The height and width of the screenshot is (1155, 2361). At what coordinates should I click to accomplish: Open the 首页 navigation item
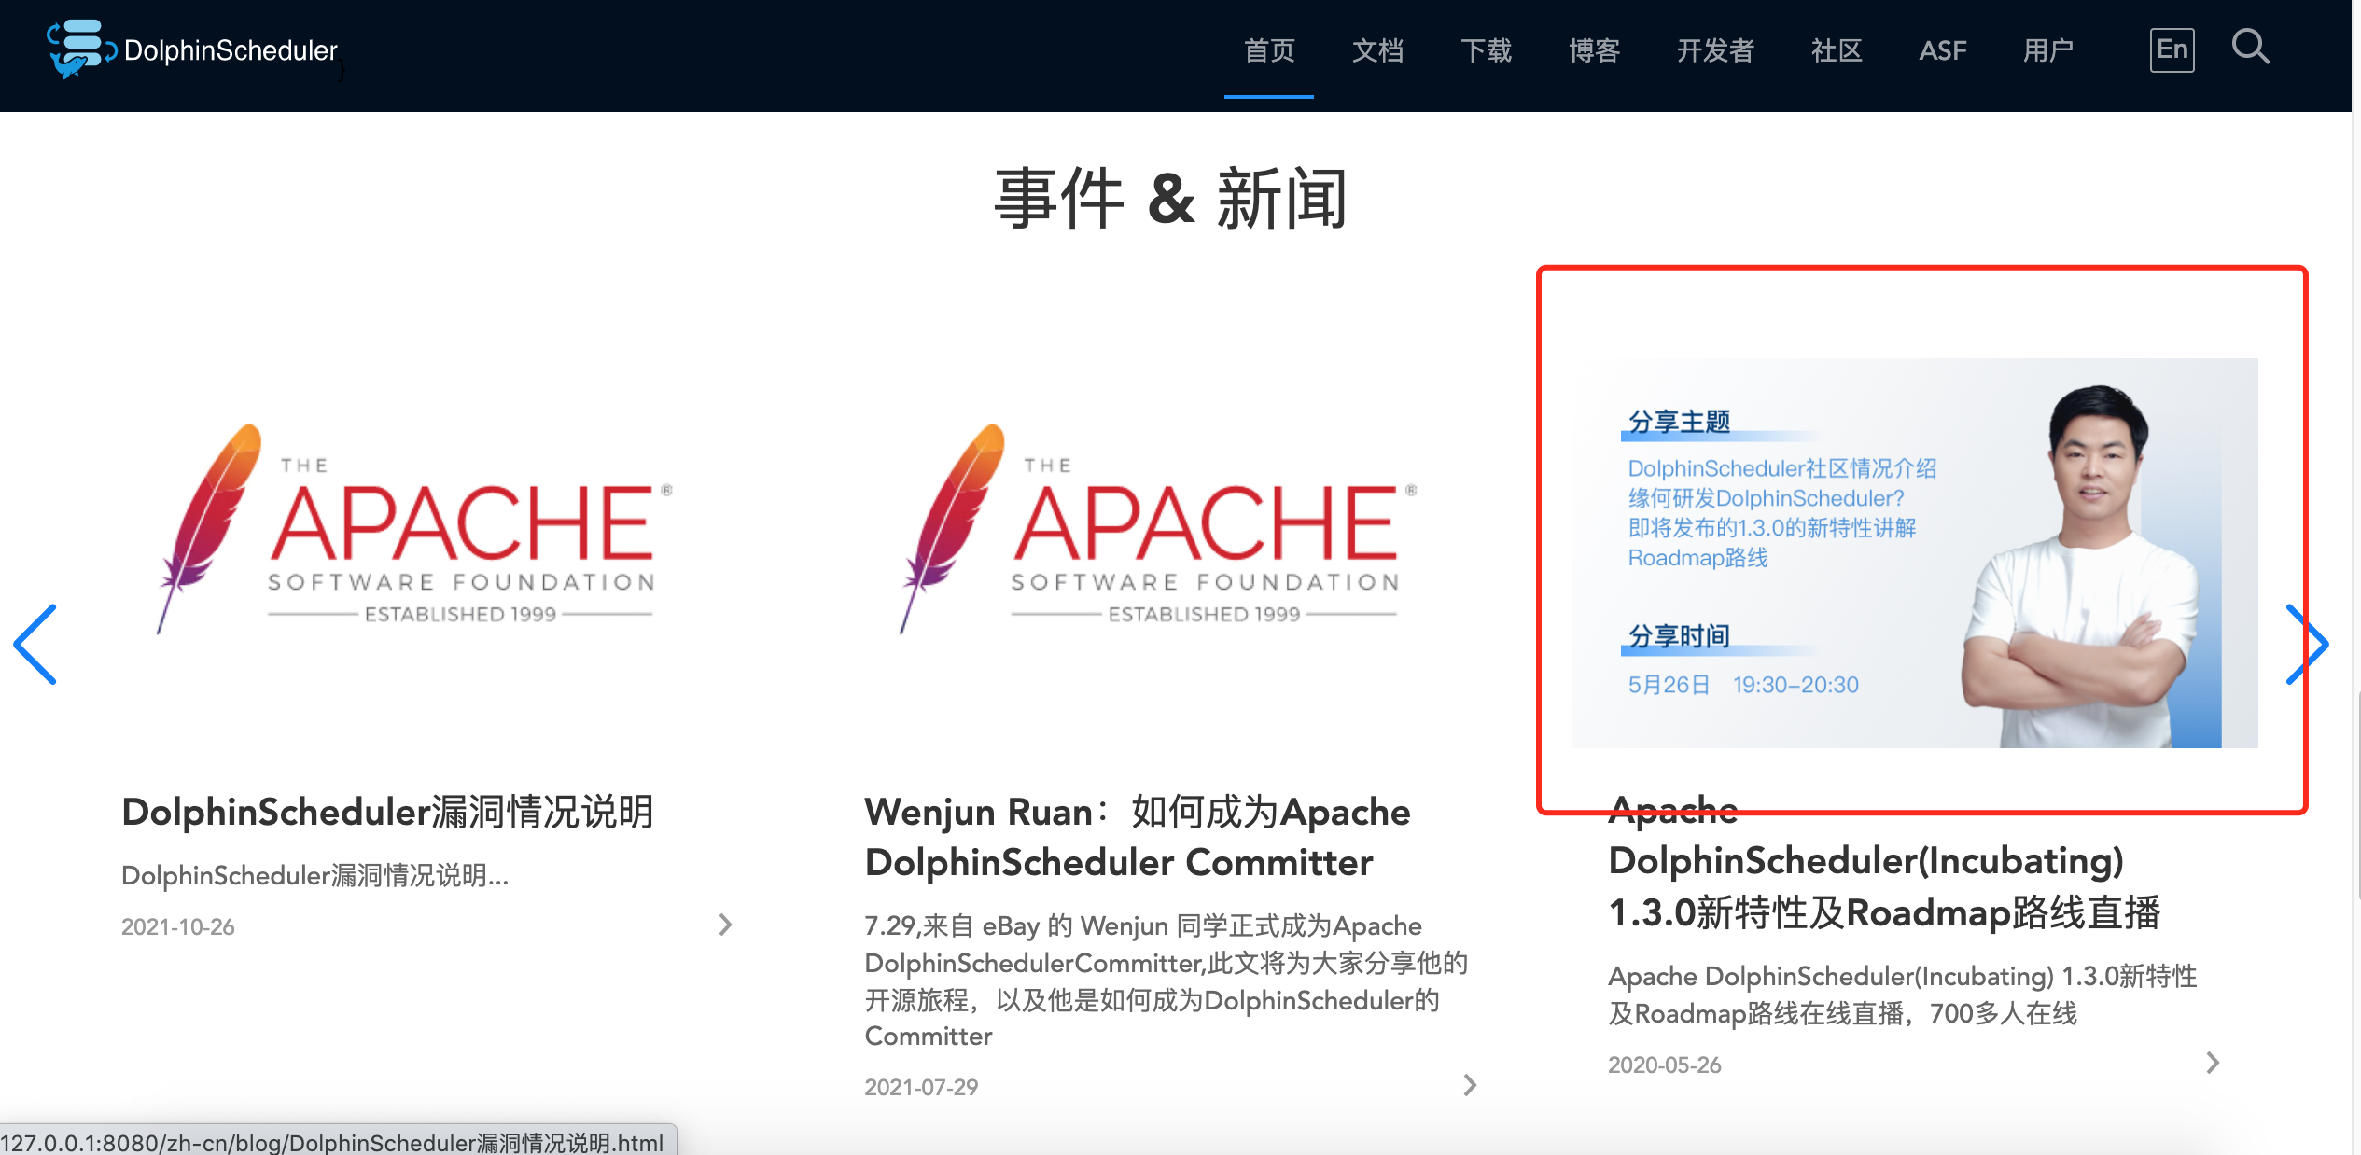pyautogui.click(x=1269, y=50)
